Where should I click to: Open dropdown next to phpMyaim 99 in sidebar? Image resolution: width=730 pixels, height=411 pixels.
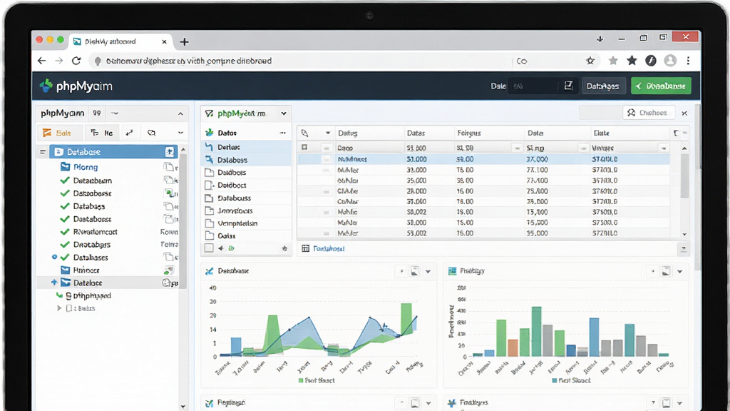[115, 113]
